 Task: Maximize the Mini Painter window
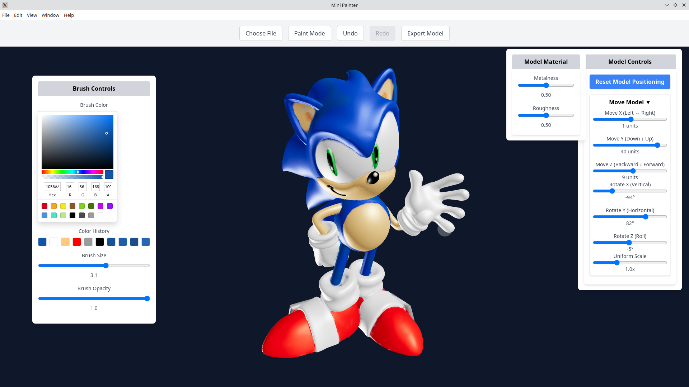coord(675,5)
